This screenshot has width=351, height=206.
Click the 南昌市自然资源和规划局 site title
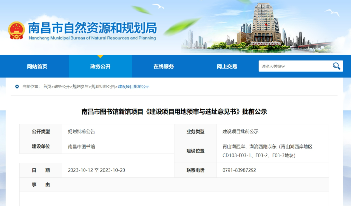pos(92,28)
